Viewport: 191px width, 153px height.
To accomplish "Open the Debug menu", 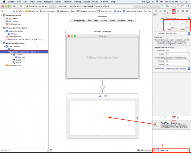I will tap(78, 2).
